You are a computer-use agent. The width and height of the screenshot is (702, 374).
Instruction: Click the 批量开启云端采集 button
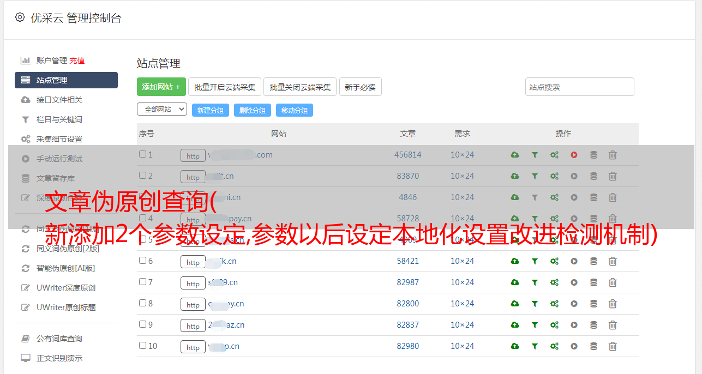pyautogui.click(x=225, y=87)
